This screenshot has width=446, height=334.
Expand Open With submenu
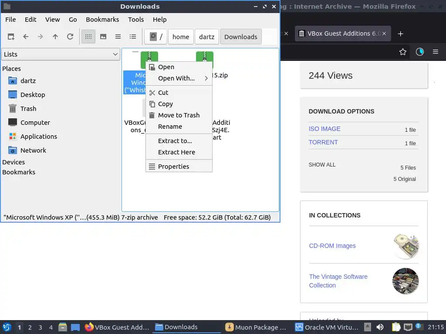(x=179, y=78)
